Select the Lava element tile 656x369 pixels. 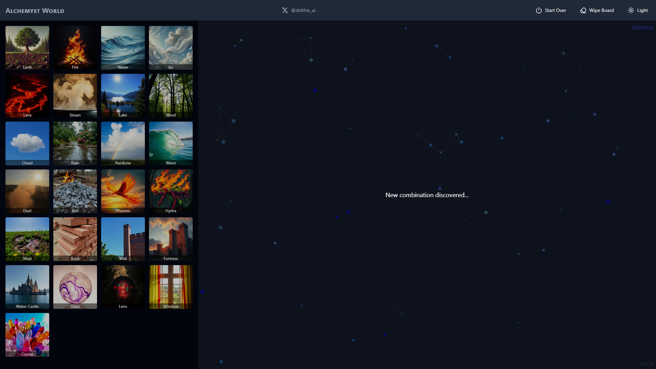click(27, 96)
